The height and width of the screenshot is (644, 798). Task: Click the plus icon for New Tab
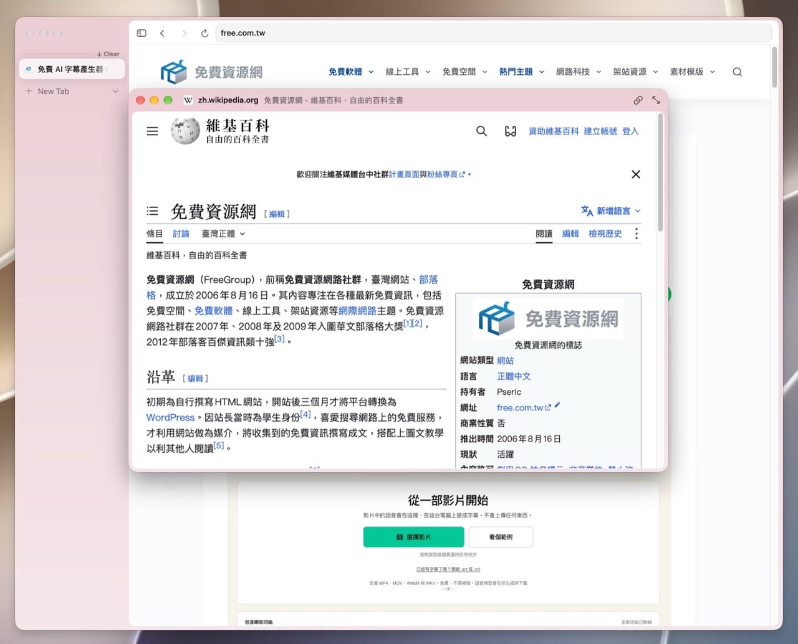[29, 91]
